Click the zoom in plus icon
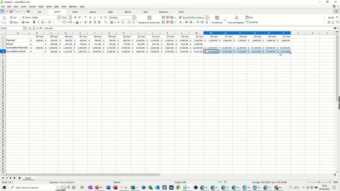The image size is (340, 191). 329,183
